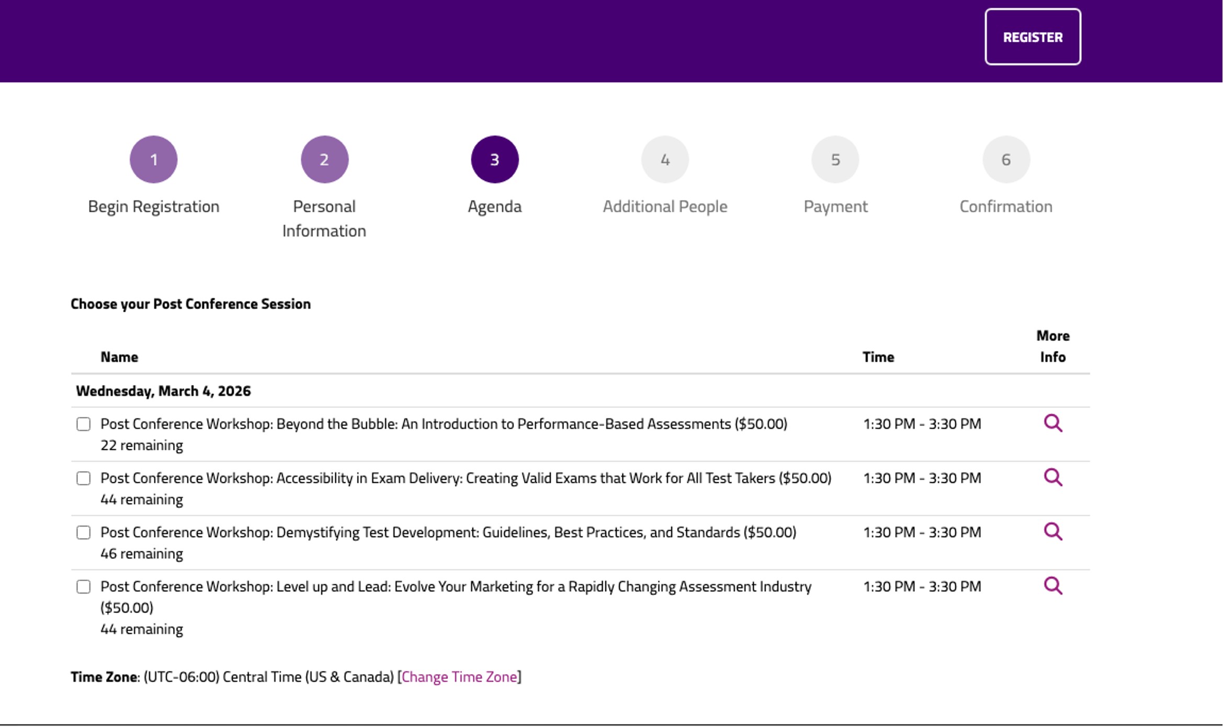Click the Payment step label

pos(835,207)
